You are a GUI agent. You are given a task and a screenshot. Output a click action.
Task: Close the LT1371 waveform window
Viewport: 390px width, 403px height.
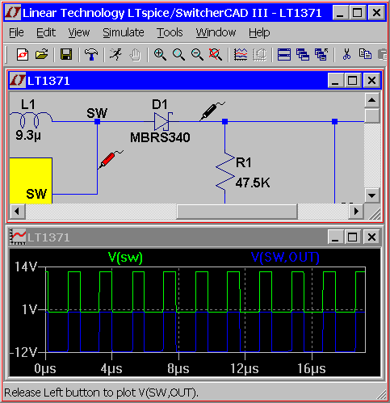click(371, 237)
